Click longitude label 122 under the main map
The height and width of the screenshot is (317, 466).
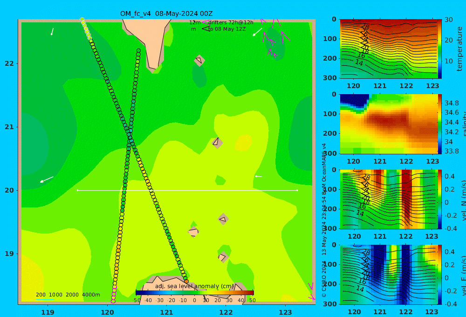coord(226,312)
